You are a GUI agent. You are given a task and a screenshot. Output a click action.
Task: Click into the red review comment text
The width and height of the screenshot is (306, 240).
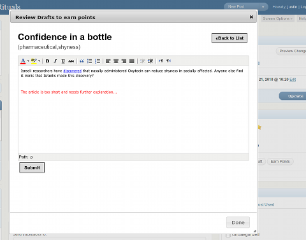[69, 92]
